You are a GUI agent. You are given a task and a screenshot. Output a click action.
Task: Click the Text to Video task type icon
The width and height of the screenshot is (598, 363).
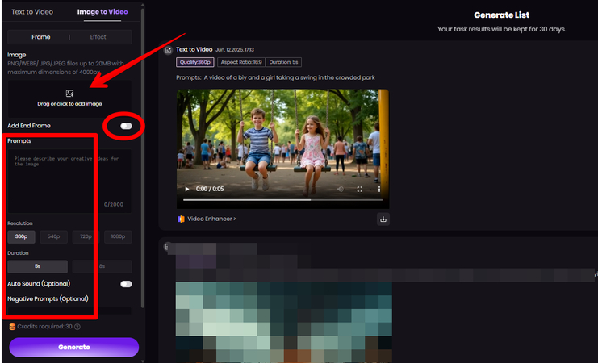168,50
